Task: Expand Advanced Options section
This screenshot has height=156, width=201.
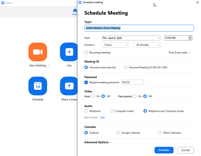Action: [98, 142]
